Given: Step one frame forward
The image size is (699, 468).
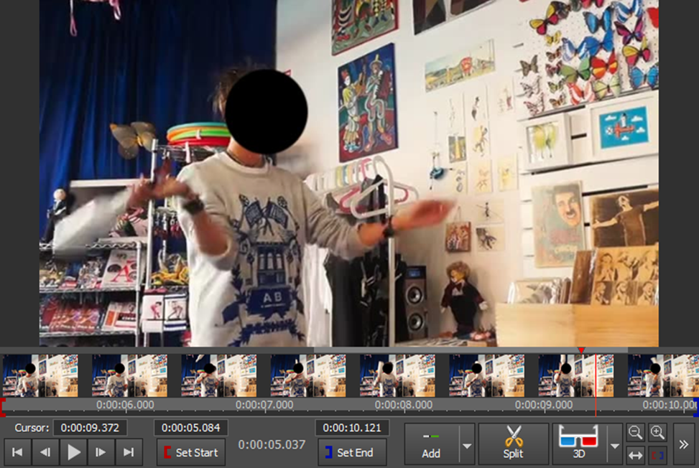Looking at the screenshot, I should coord(101,452).
